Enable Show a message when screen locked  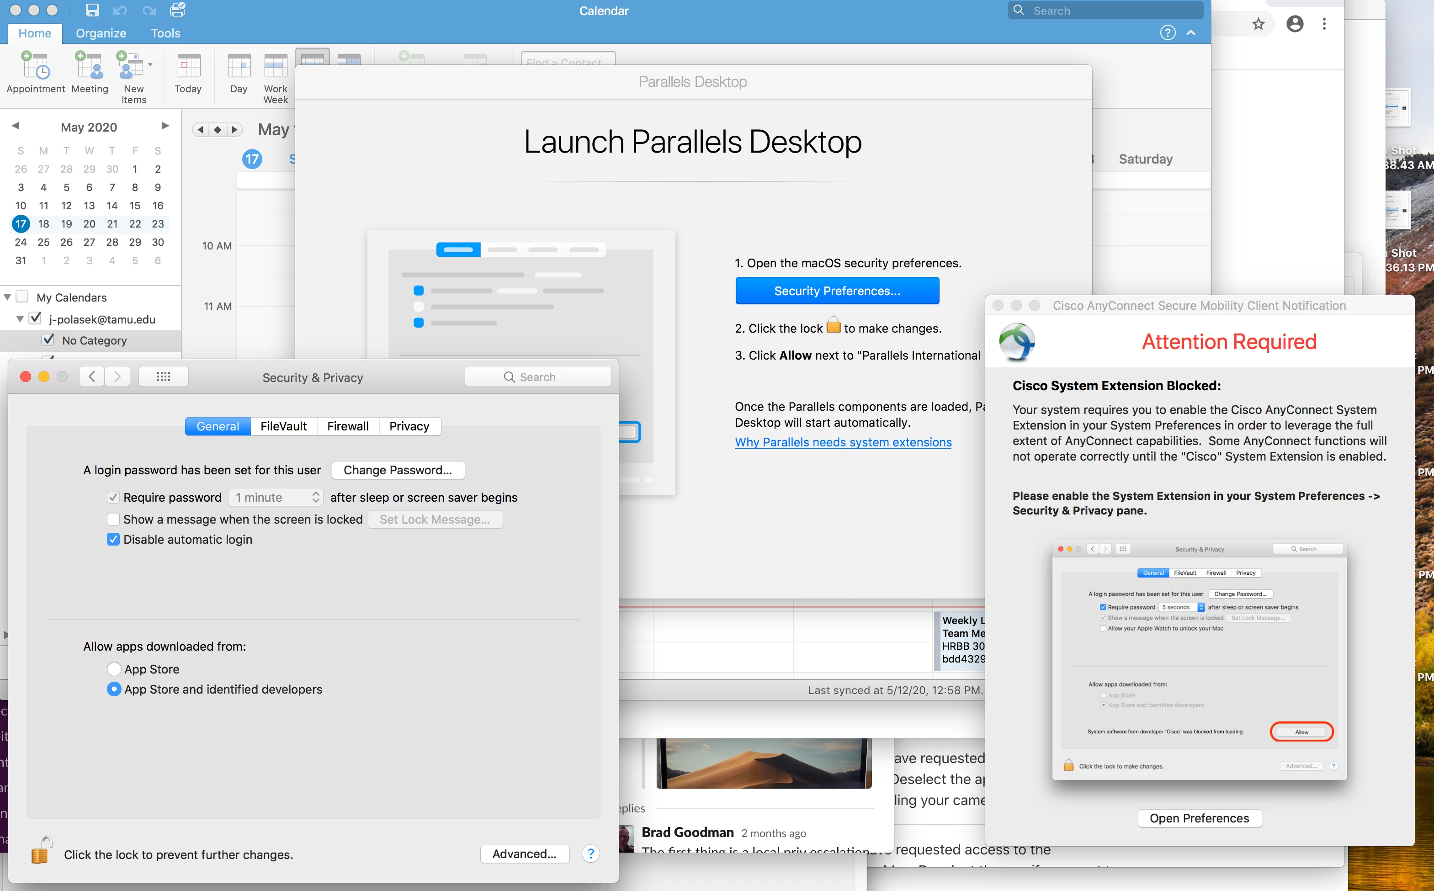pyautogui.click(x=113, y=519)
